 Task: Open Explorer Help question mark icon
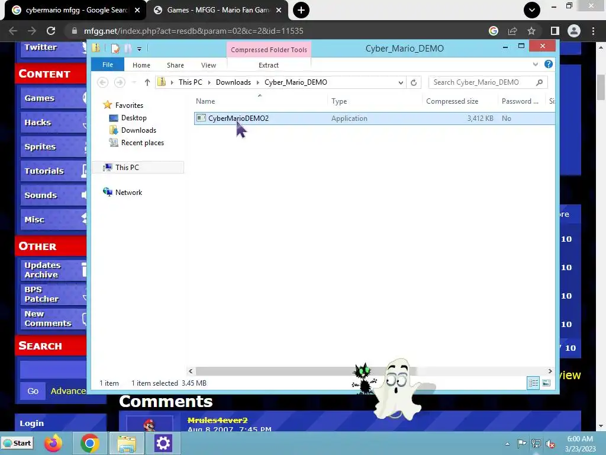tap(548, 64)
